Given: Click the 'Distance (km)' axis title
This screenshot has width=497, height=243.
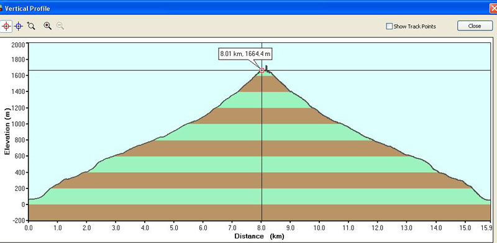Looking at the screenshot, I should 259,236.
